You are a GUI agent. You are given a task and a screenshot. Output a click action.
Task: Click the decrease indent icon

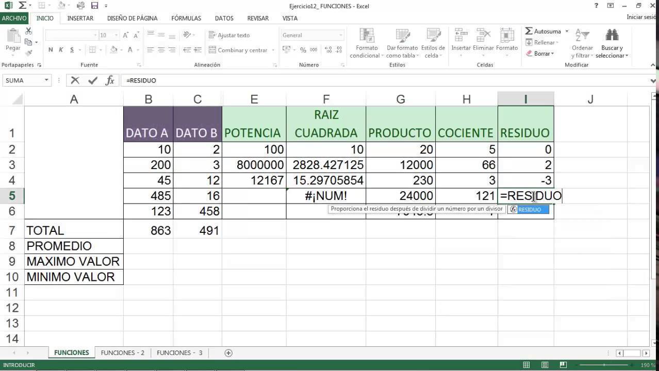[x=187, y=50]
